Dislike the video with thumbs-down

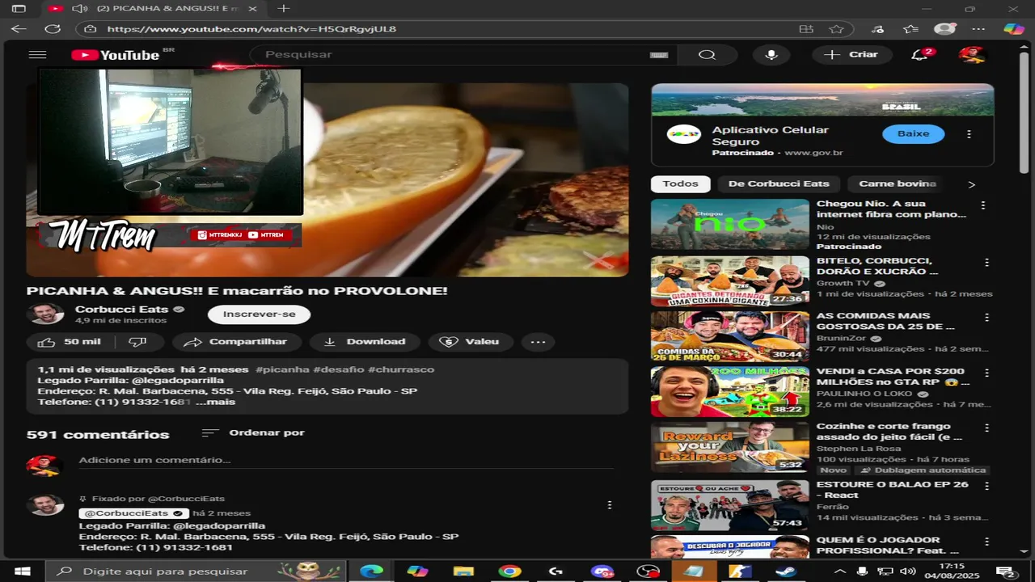click(x=137, y=342)
